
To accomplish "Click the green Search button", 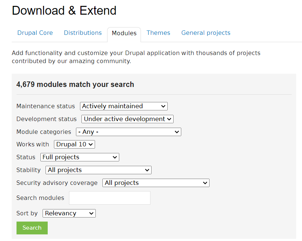I will pyautogui.click(x=32, y=228).
